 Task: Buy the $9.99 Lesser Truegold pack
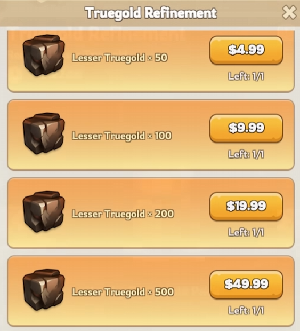[x=246, y=128]
